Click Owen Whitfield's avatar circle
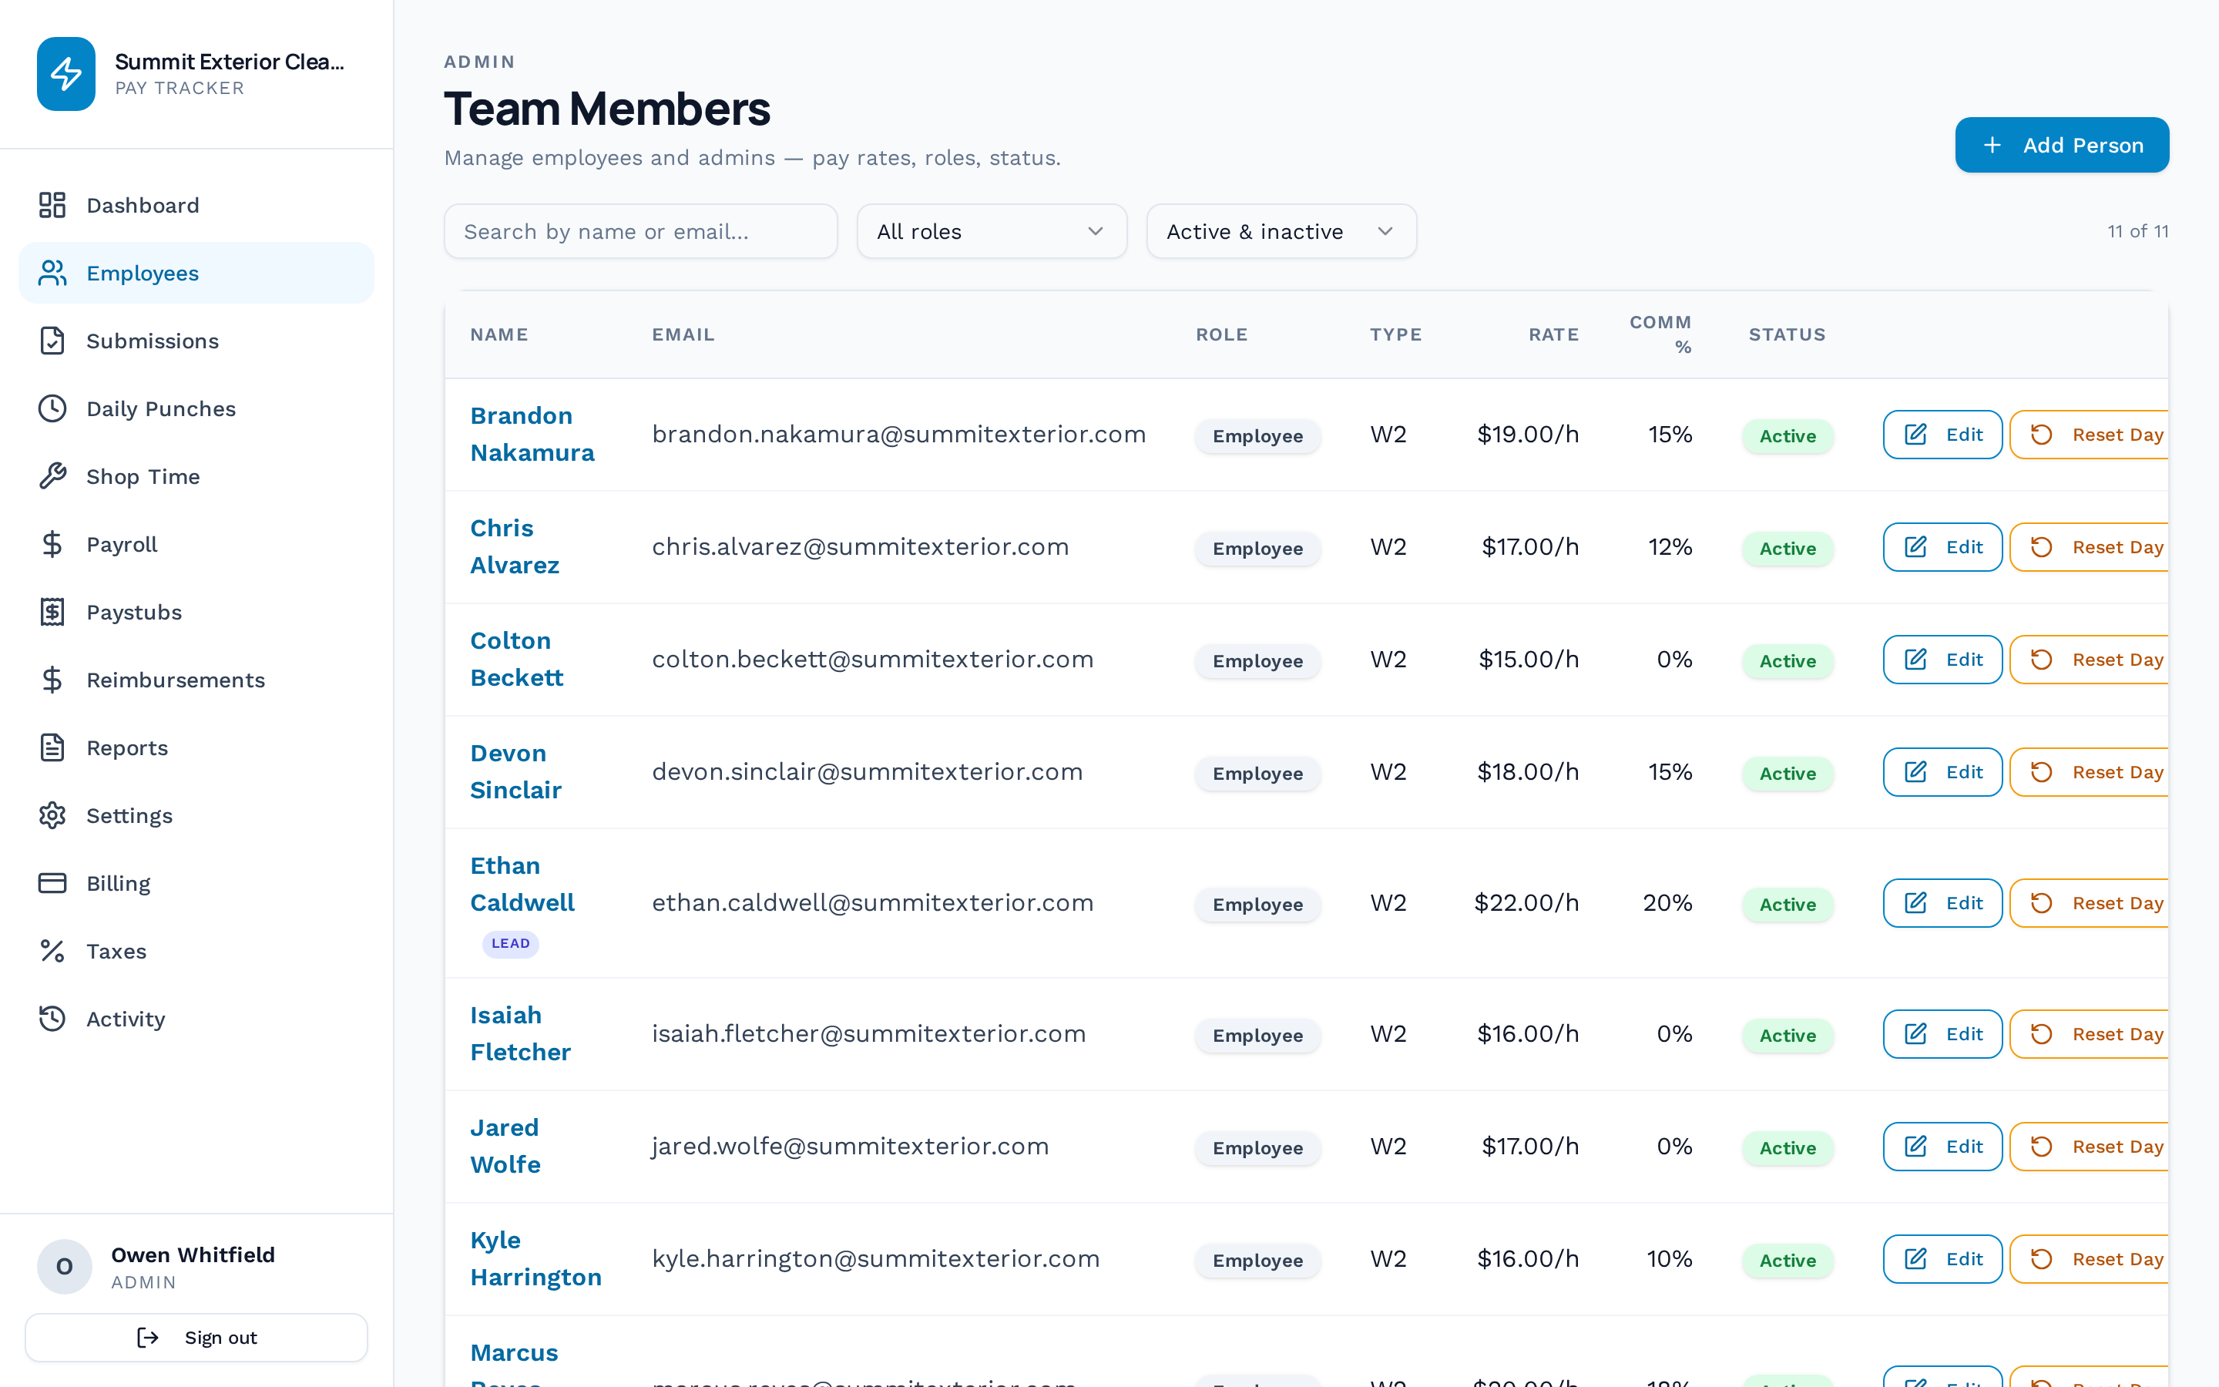The height and width of the screenshot is (1387, 2219). pyautogui.click(x=64, y=1267)
